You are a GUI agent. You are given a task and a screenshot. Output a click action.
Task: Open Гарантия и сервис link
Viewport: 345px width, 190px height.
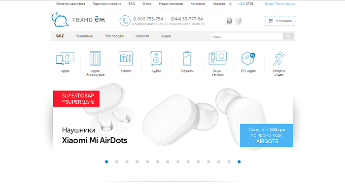click(x=107, y=4)
